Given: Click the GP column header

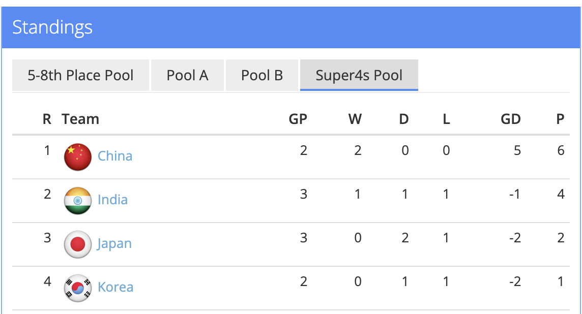Looking at the screenshot, I should [298, 119].
